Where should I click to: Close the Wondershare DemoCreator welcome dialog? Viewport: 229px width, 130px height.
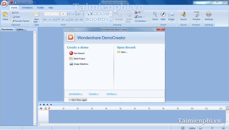click(x=161, y=29)
